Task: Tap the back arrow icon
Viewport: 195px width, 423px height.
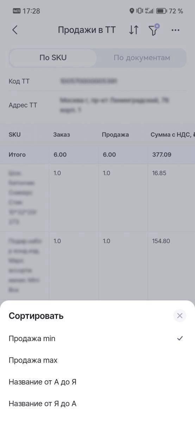Action: click(x=14, y=30)
